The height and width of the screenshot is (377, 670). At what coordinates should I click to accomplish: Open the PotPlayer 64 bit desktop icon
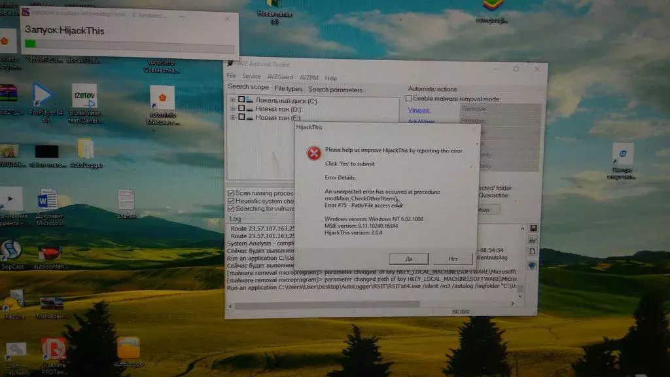[43, 94]
